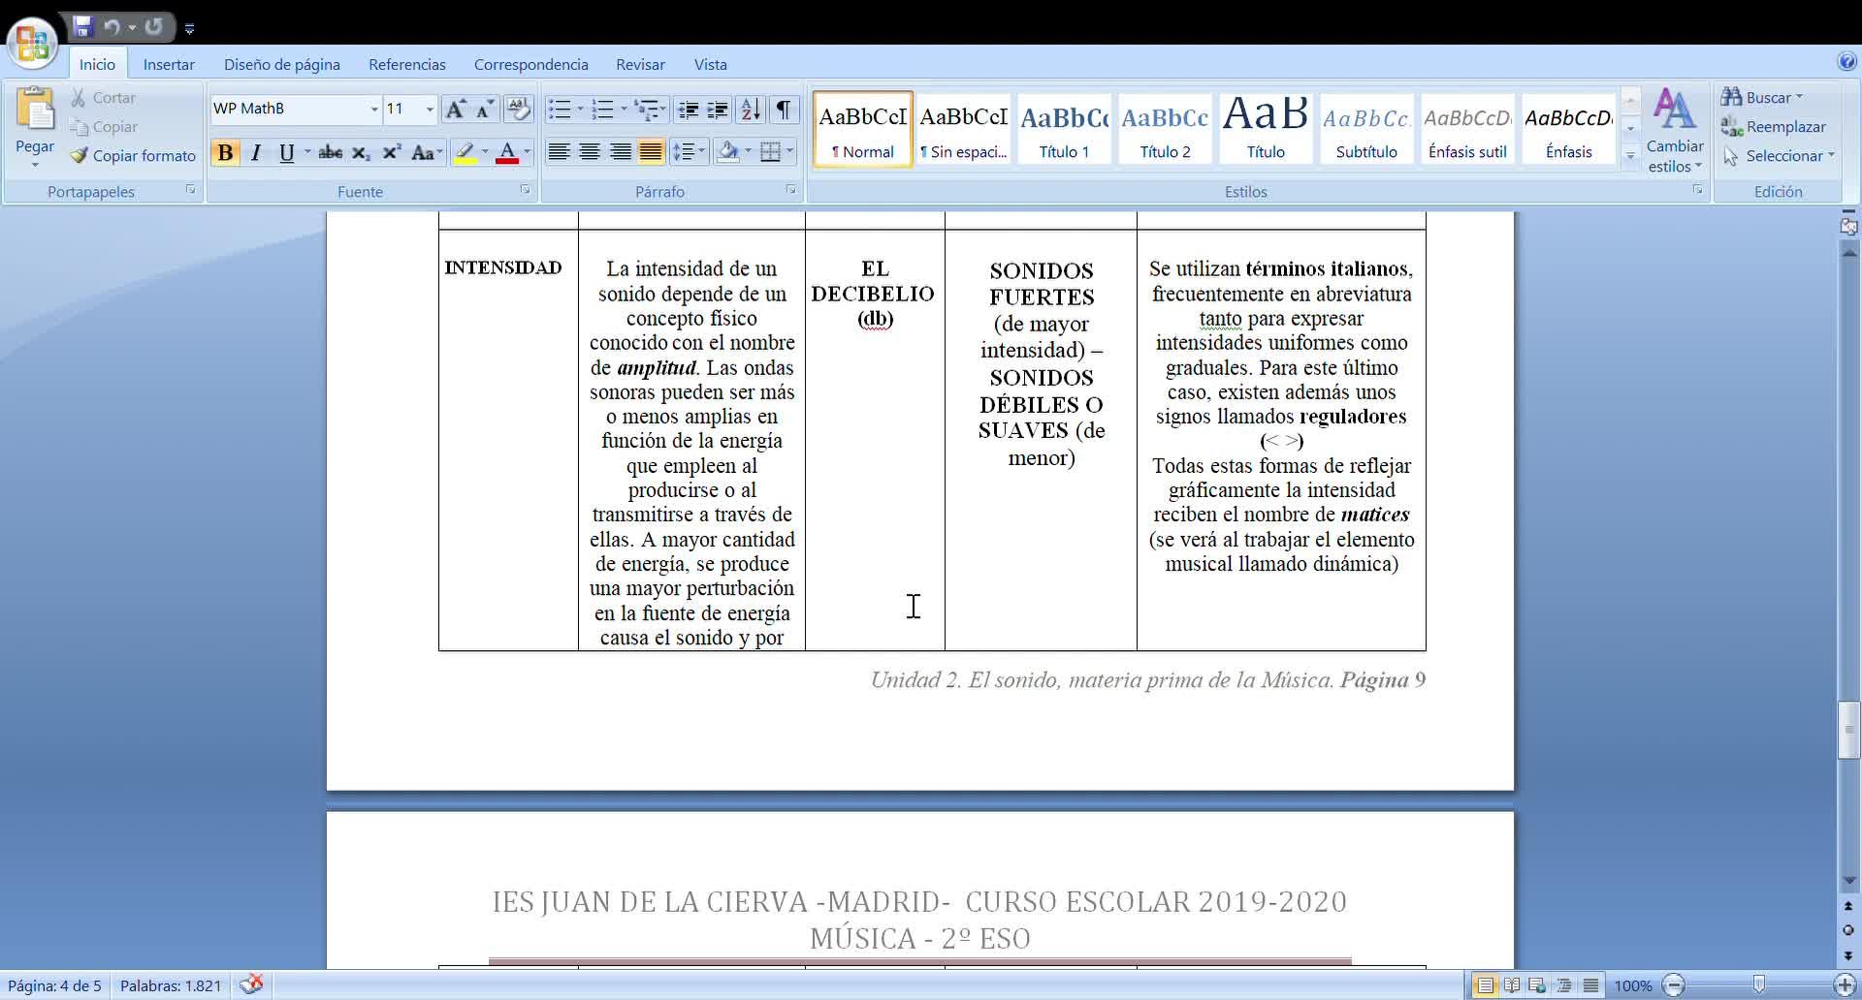This screenshot has height=1000, width=1862.
Task: Toggle strikethrough formatting
Action: coord(331,153)
